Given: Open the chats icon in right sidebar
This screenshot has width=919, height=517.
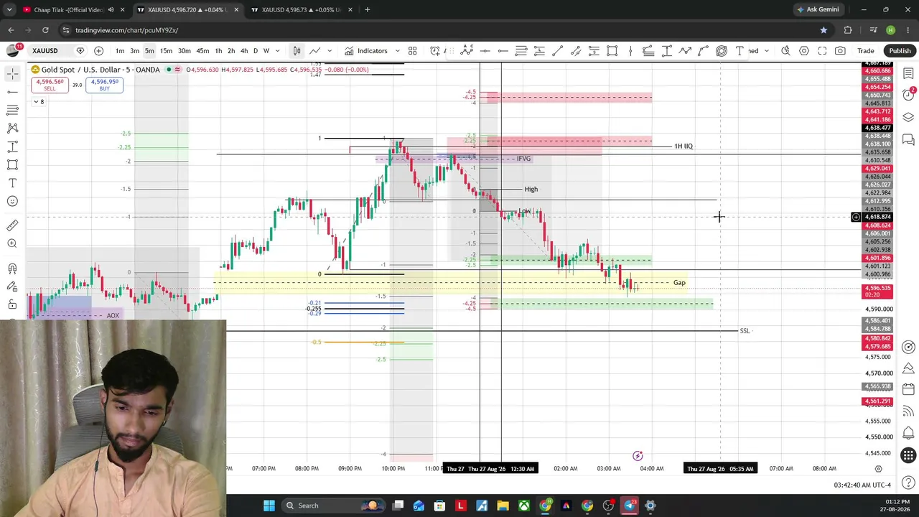Looking at the screenshot, I should click(x=908, y=139).
